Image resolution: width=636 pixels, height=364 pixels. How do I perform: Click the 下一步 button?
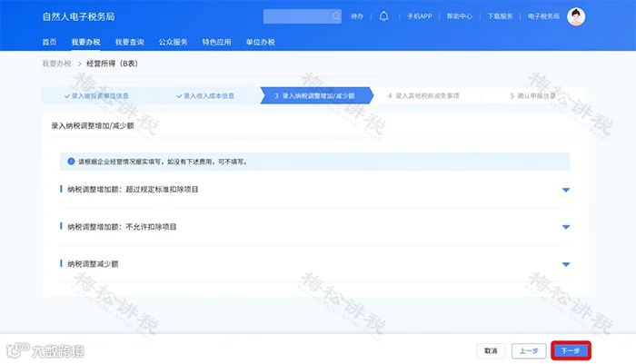pos(571,350)
